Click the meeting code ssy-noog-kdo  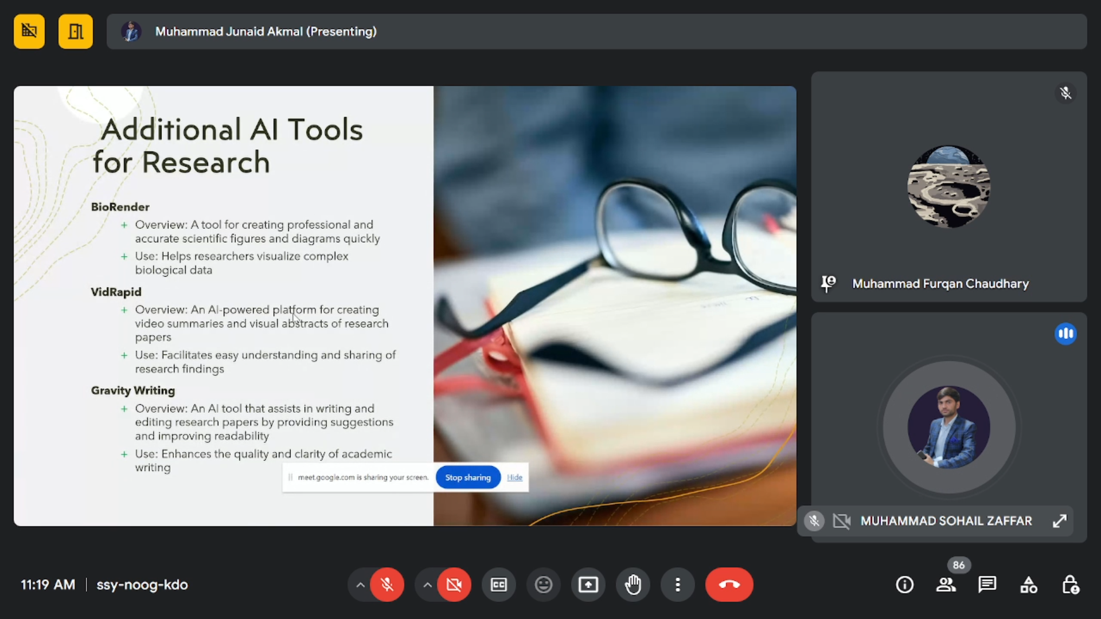(x=142, y=585)
